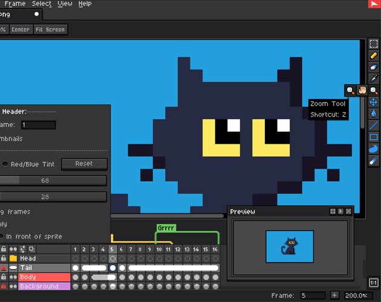Open the View menu
381x302 pixels.
tap(65, 4)
